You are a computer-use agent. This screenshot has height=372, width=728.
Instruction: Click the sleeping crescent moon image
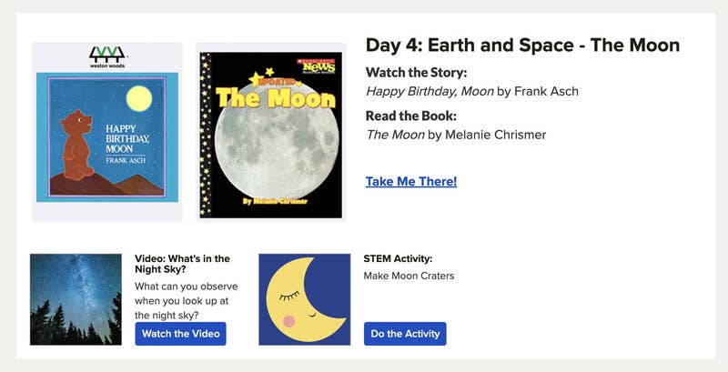pos(304,299)
